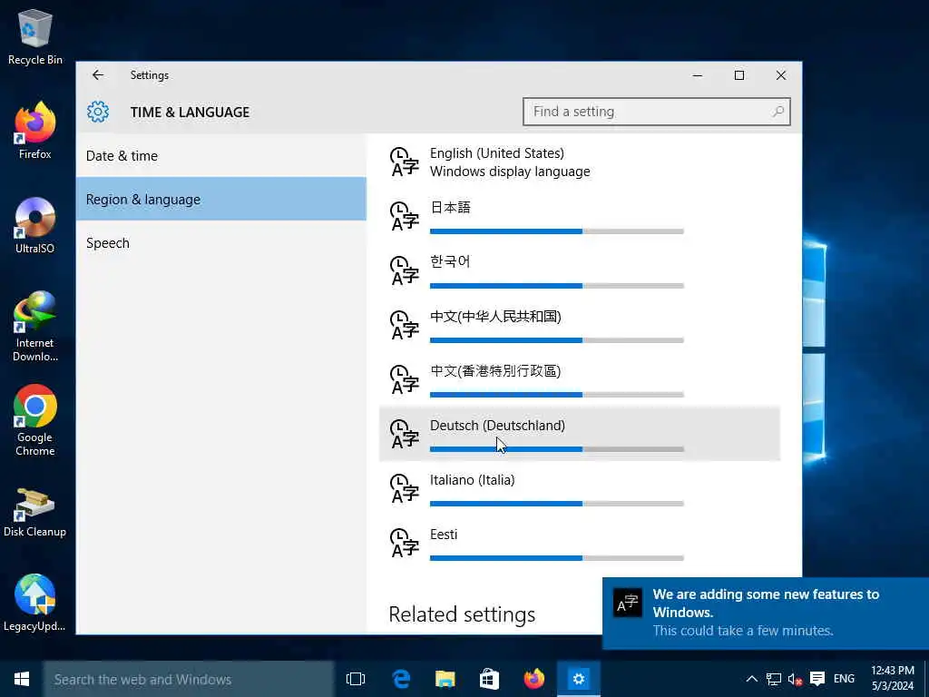
Task: Click the muted volume tray icon
Action: tap(795, 679)
